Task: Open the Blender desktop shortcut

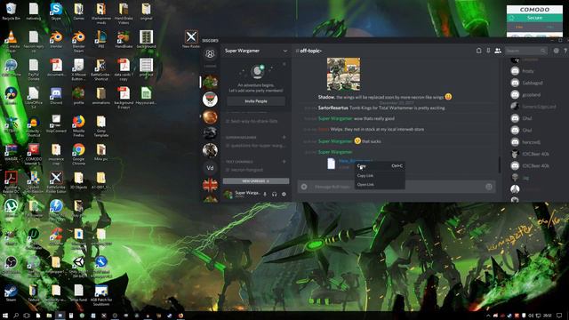Action: [56, 39]
